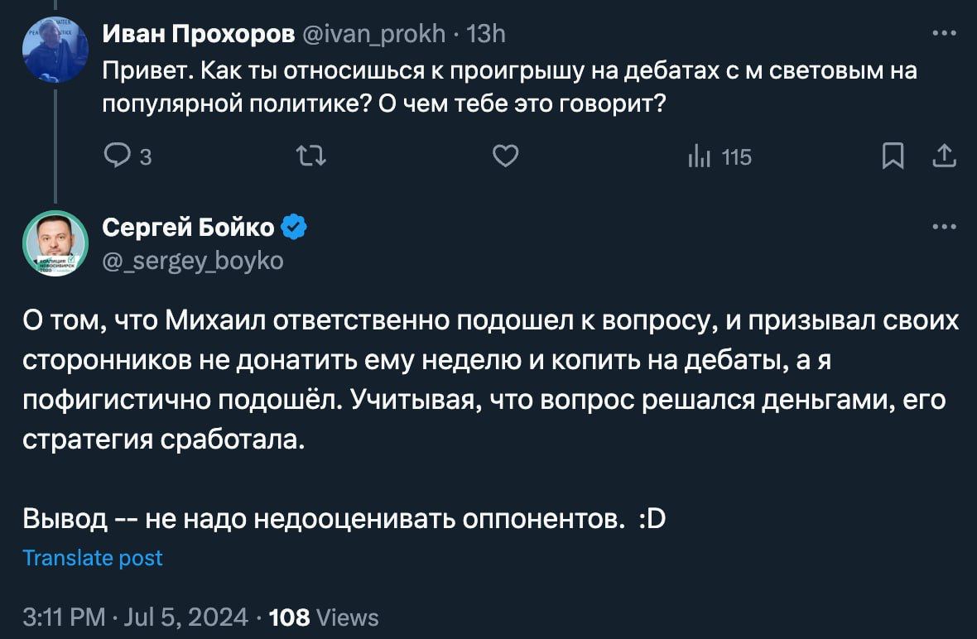Like Ivan Prokhorov's tweet with the heart

[x=505, y=156]
